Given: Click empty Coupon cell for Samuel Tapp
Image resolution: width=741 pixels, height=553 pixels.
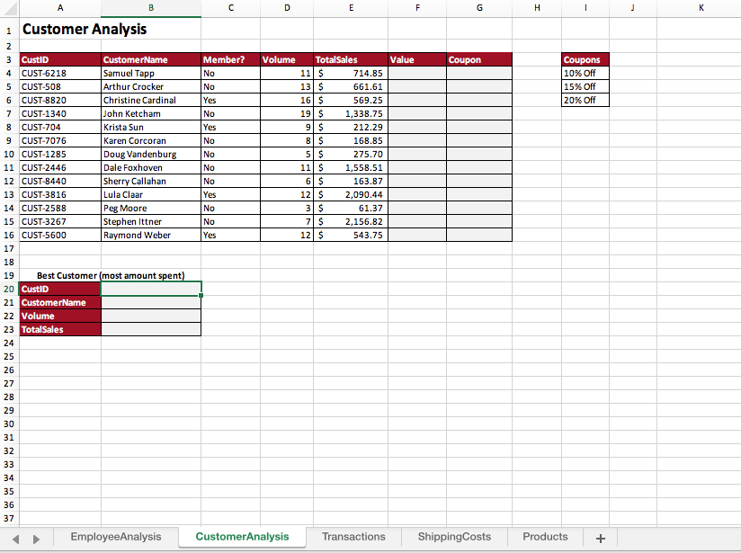Looking at the screenshot, I should click(479, 73).
